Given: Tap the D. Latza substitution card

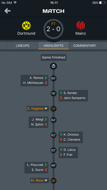Looking at the screenshot, I should pos(68,152).
